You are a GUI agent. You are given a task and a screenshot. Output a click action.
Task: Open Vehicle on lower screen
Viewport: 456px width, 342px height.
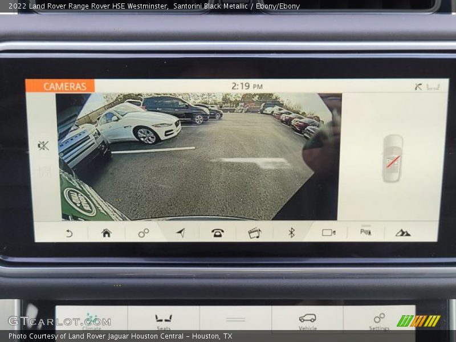307,320
